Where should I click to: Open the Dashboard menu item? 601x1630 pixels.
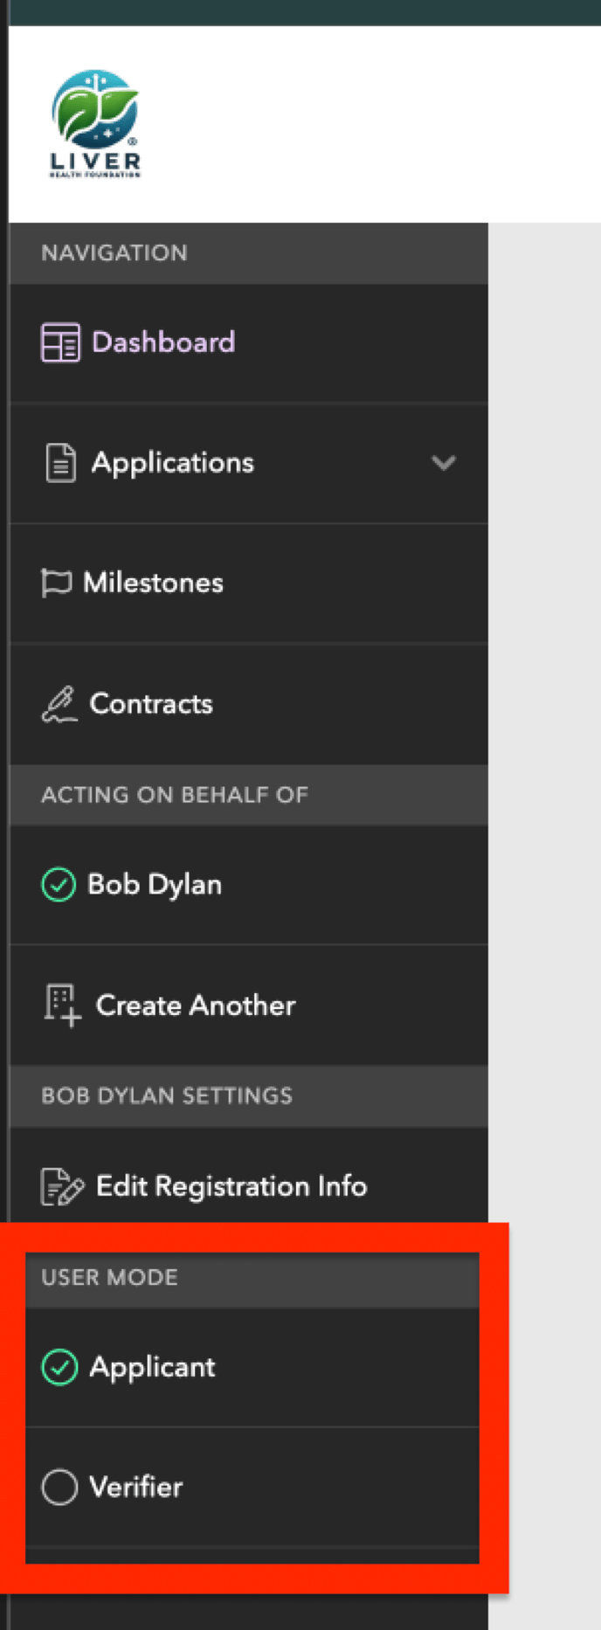coord(248,342)
